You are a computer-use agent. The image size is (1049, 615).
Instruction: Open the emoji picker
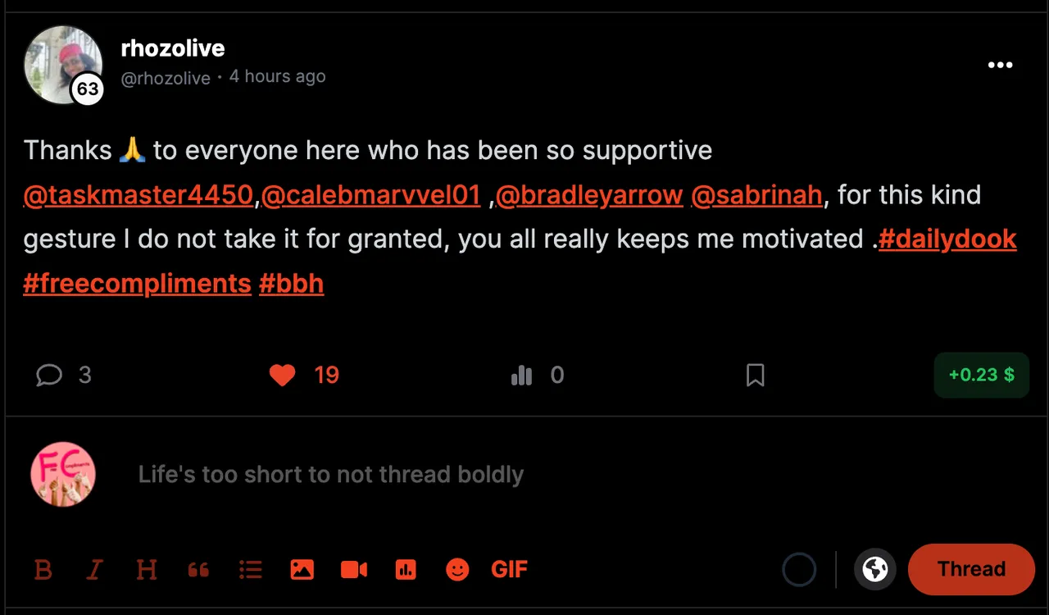[457, 569]
